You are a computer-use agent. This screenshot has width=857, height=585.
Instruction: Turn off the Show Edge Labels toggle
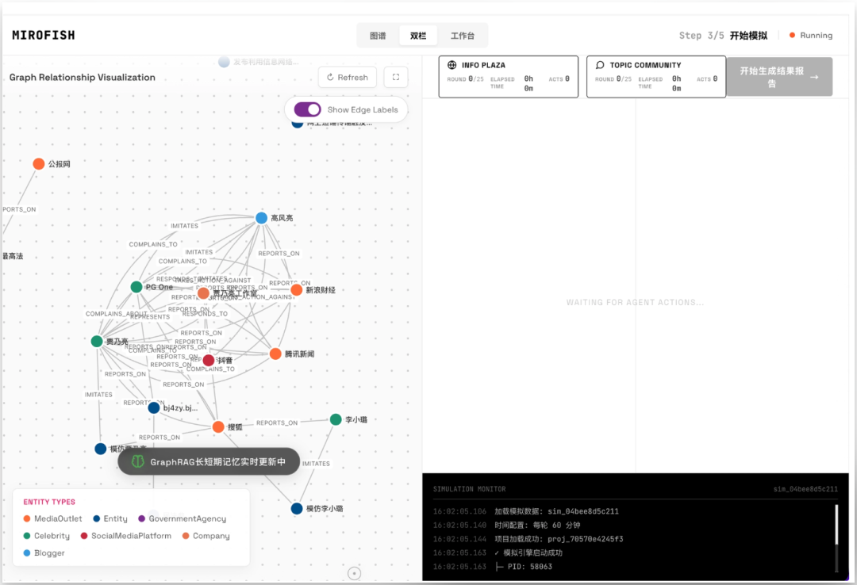(307, 109)
